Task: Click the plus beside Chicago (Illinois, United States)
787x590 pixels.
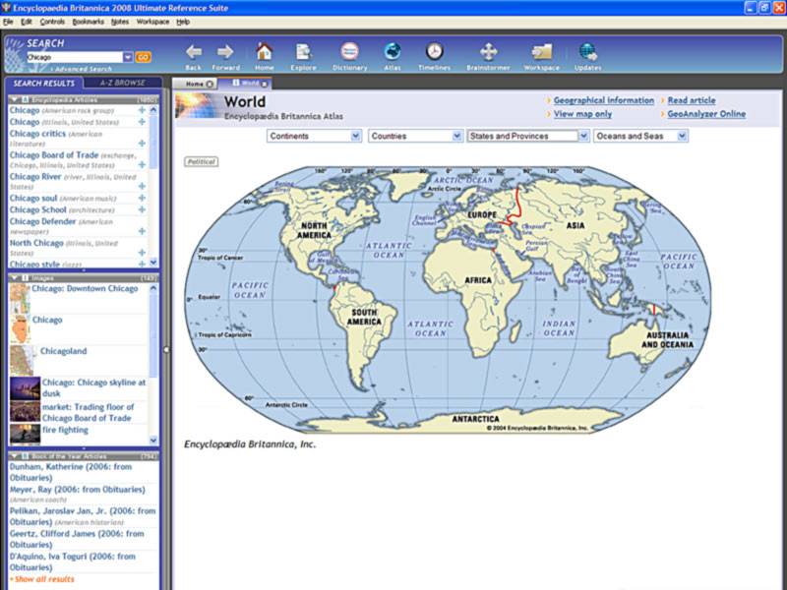Action: (x=142, y=121)
